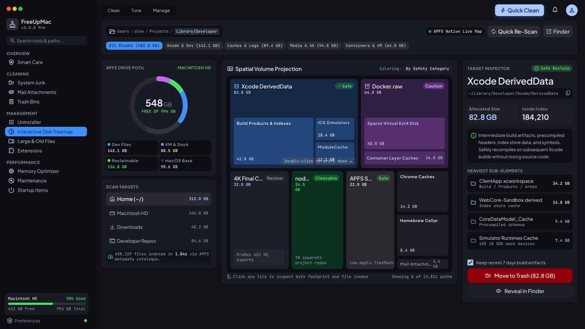Open Large & Old Files
Screen dimensions: 585x329
46,141
